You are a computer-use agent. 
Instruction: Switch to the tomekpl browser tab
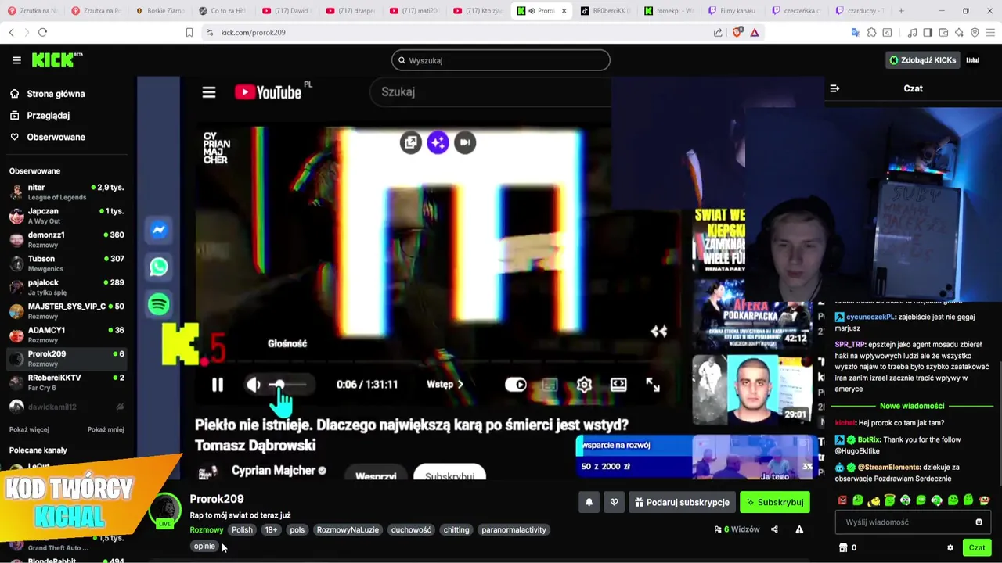click(x=669, y=11)
